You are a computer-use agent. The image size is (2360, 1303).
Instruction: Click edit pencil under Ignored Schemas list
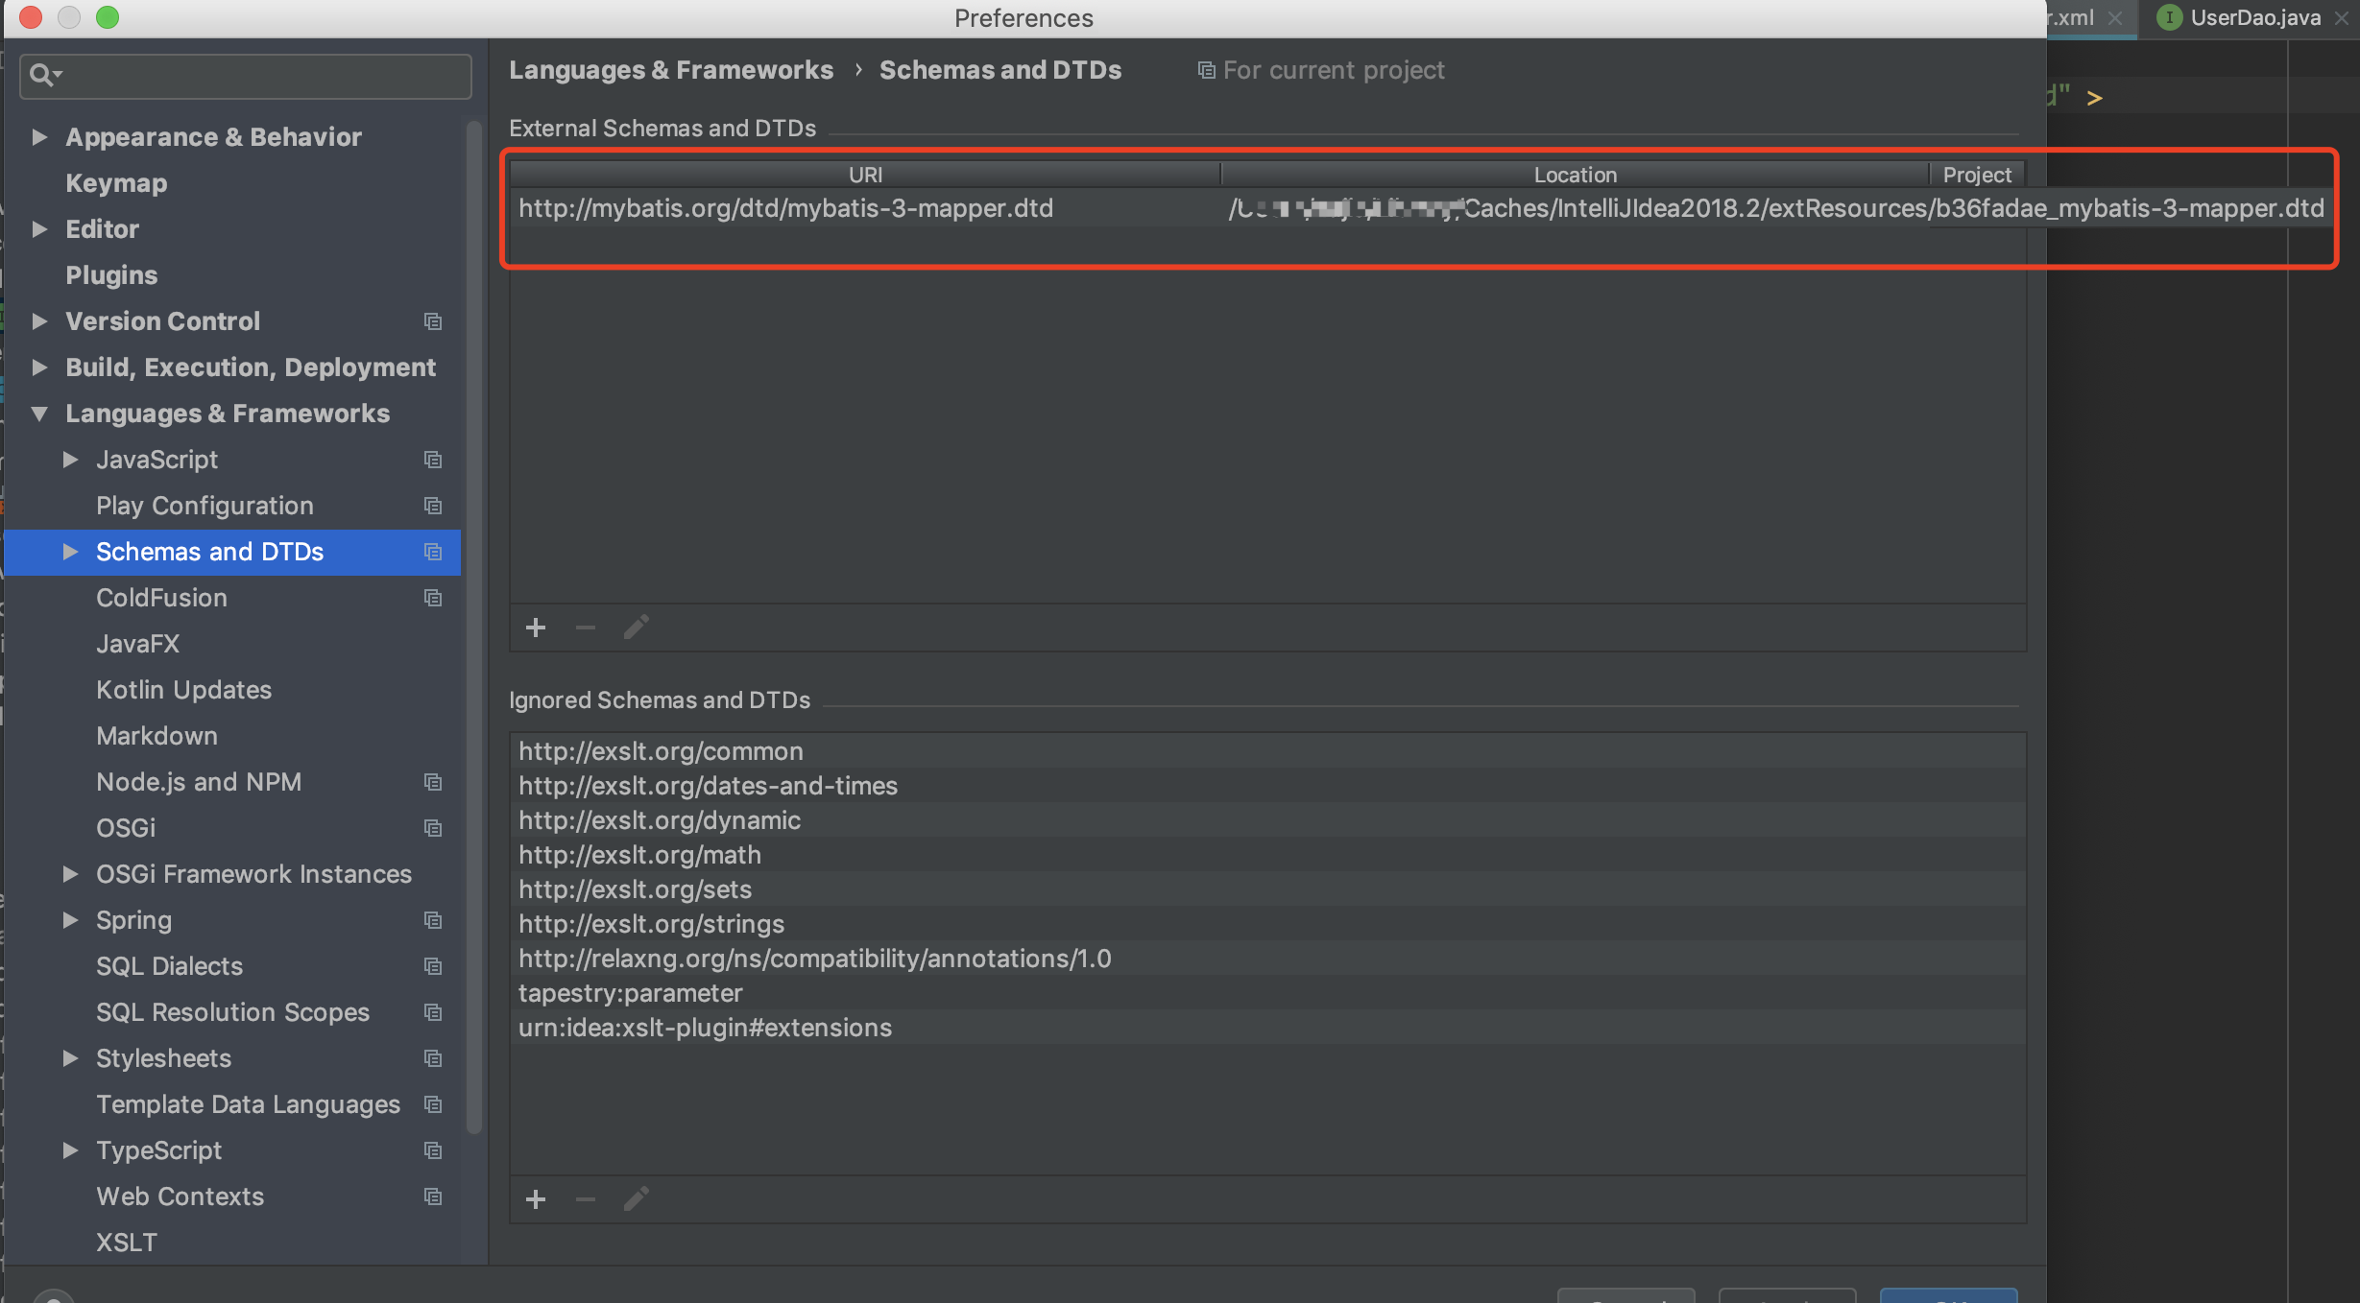[636, 1199]
